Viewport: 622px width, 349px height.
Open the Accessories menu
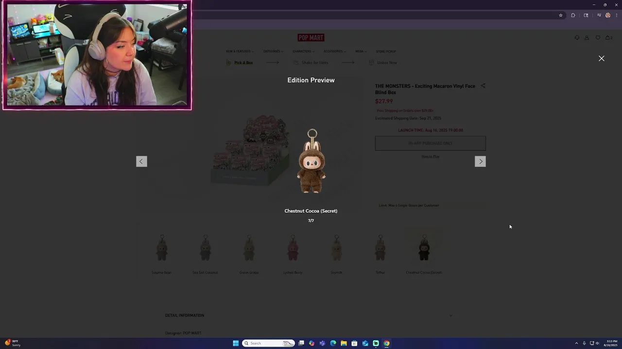(334, 51)
